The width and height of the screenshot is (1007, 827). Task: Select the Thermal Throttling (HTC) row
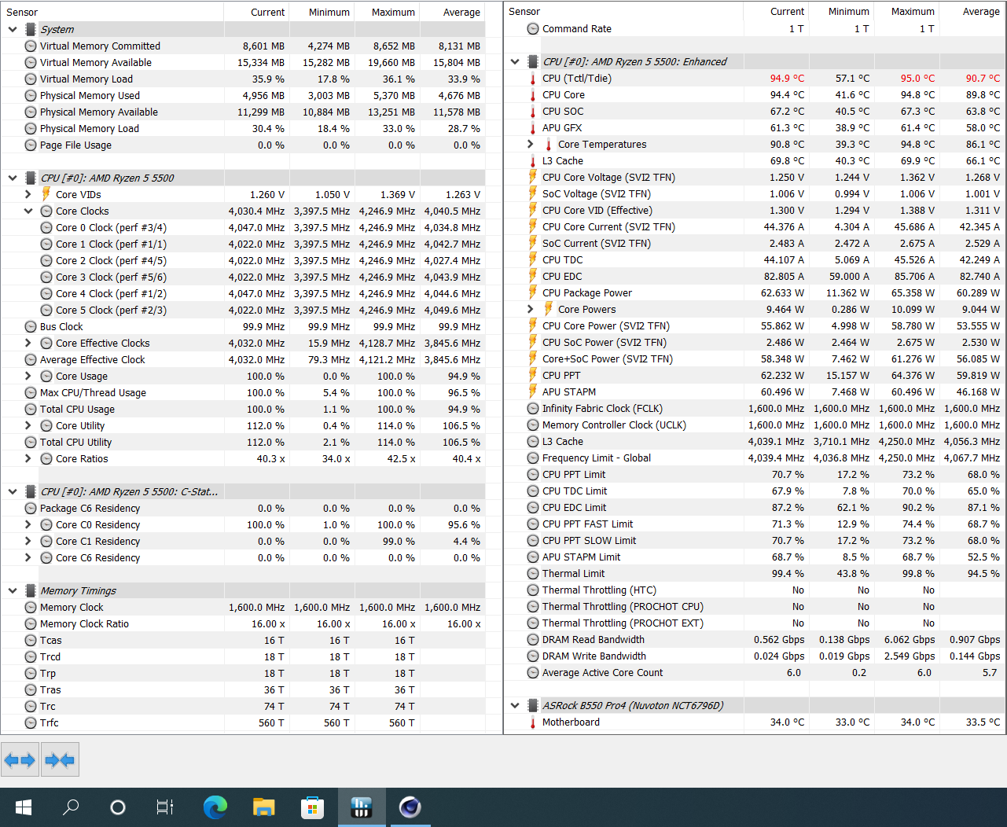coord(755,590)
